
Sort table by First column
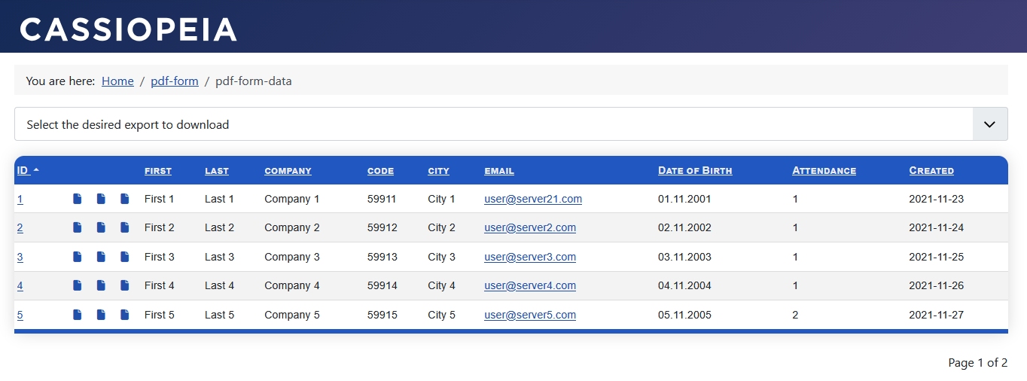click(x=158, y=171)
